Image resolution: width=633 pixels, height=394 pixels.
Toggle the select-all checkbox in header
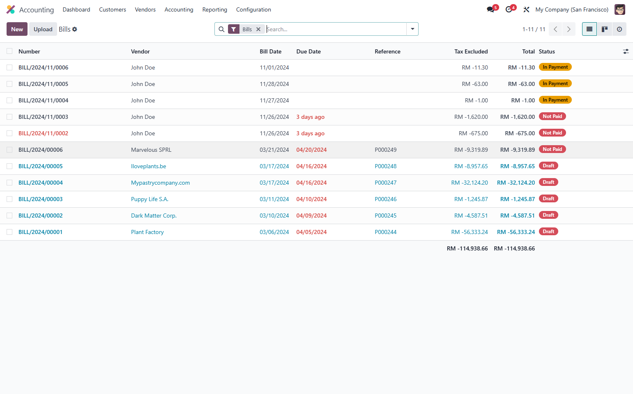click(x=9, y=51)
